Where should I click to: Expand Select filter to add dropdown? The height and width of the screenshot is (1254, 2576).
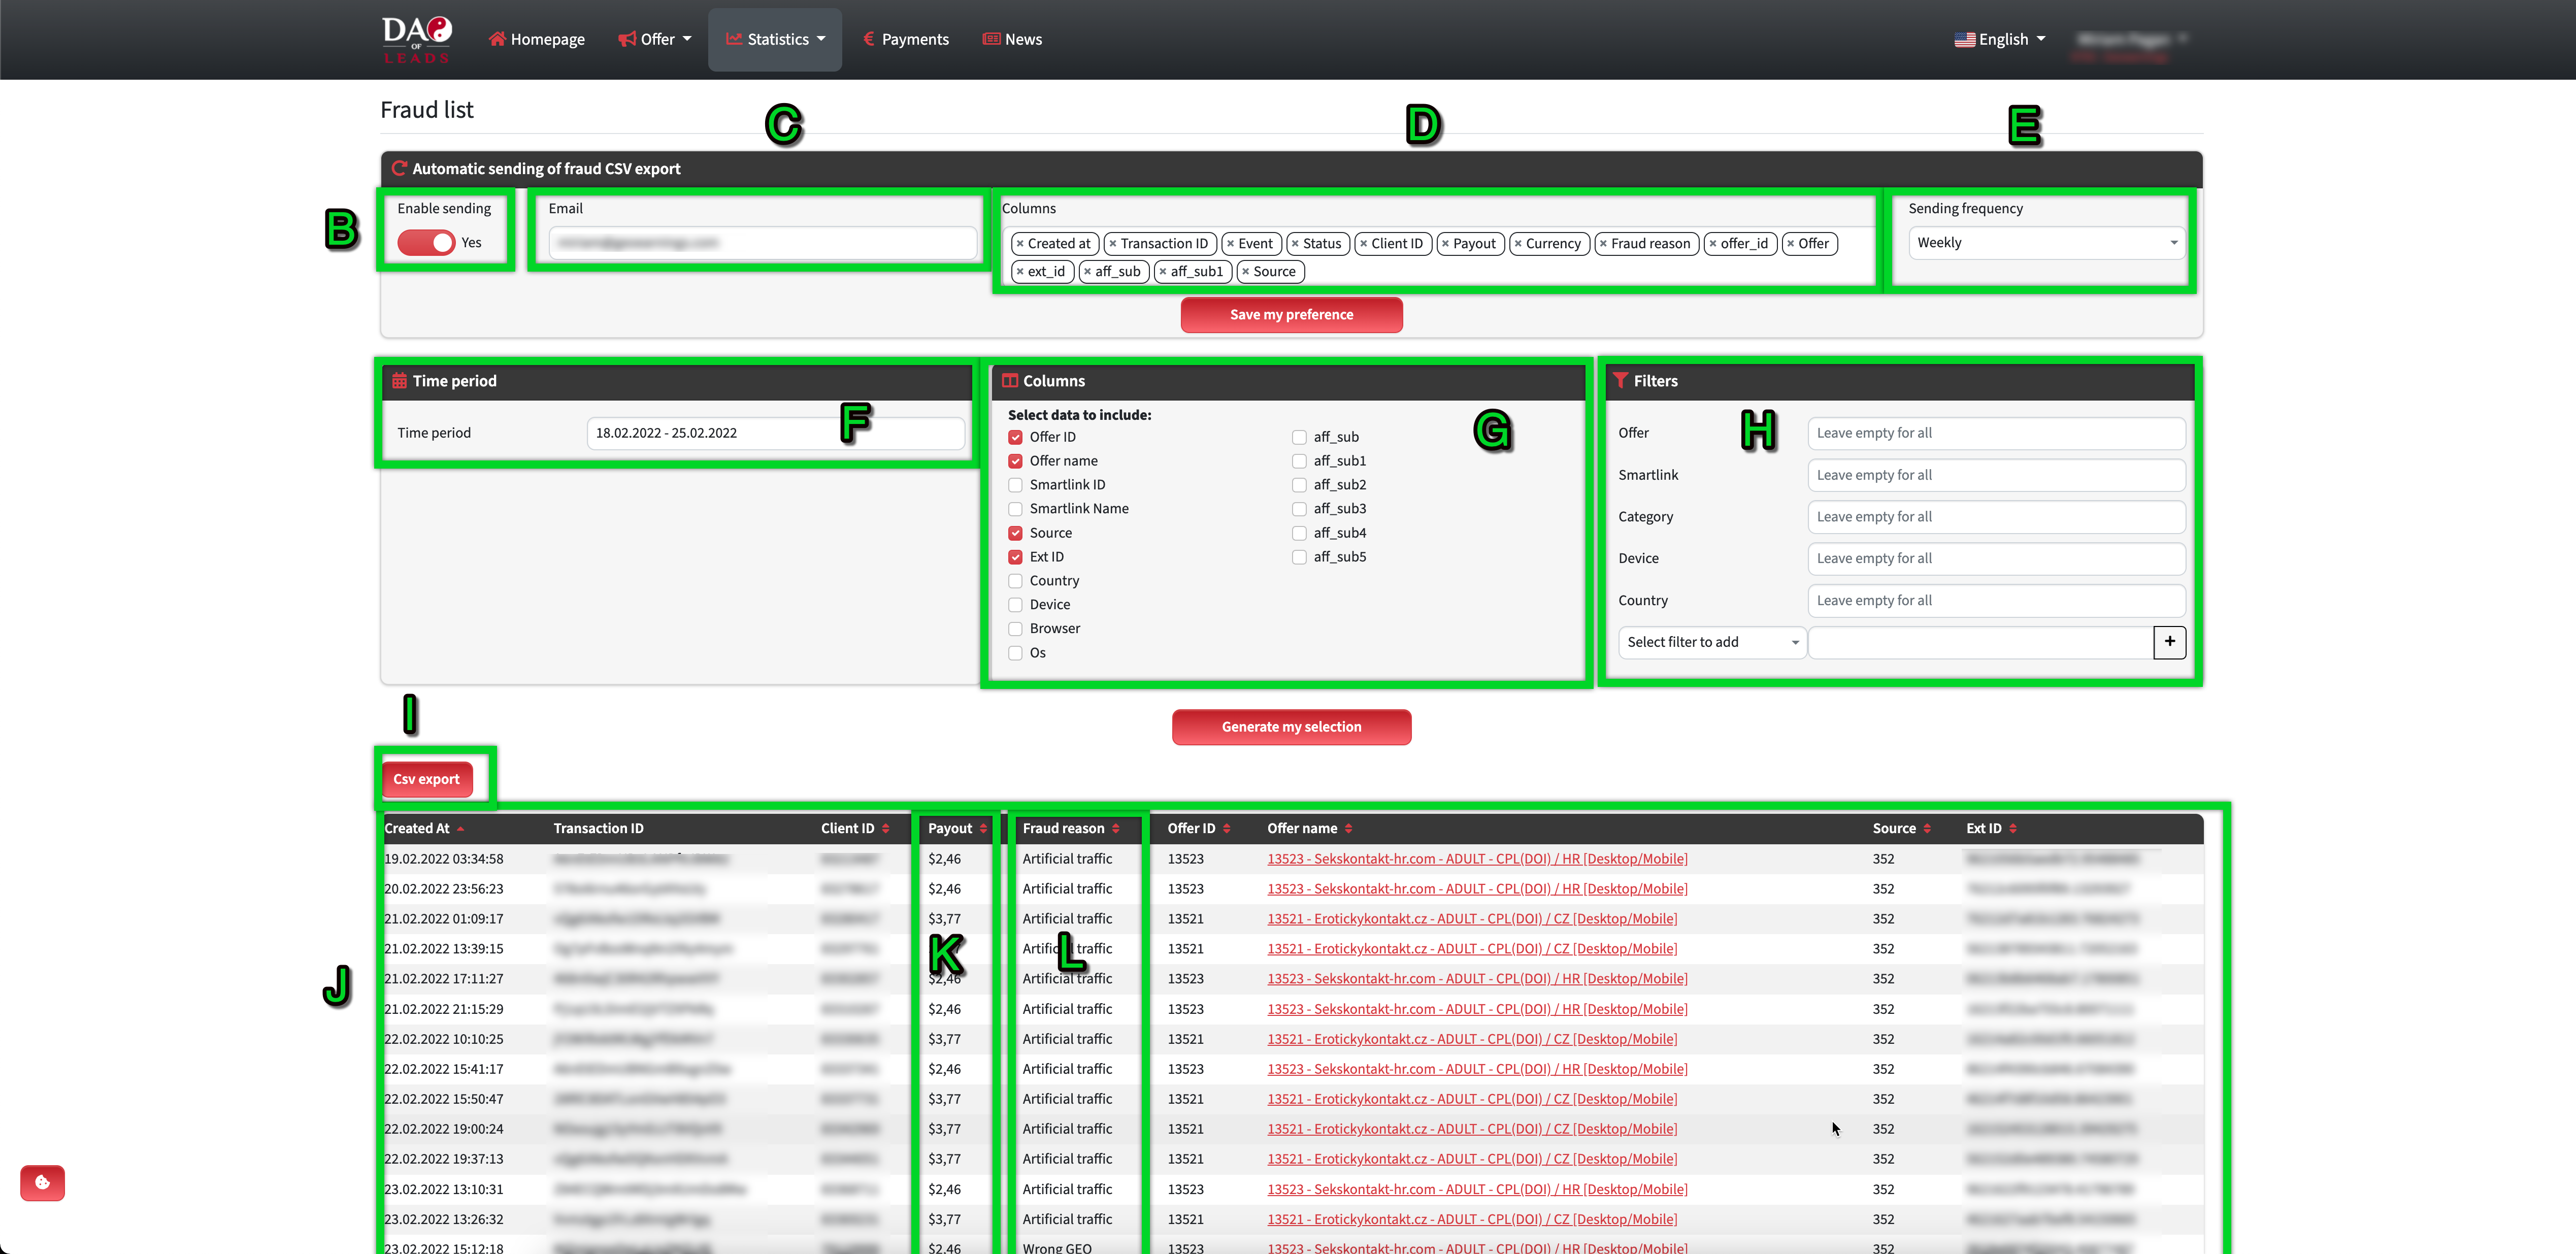(1712, 642)
